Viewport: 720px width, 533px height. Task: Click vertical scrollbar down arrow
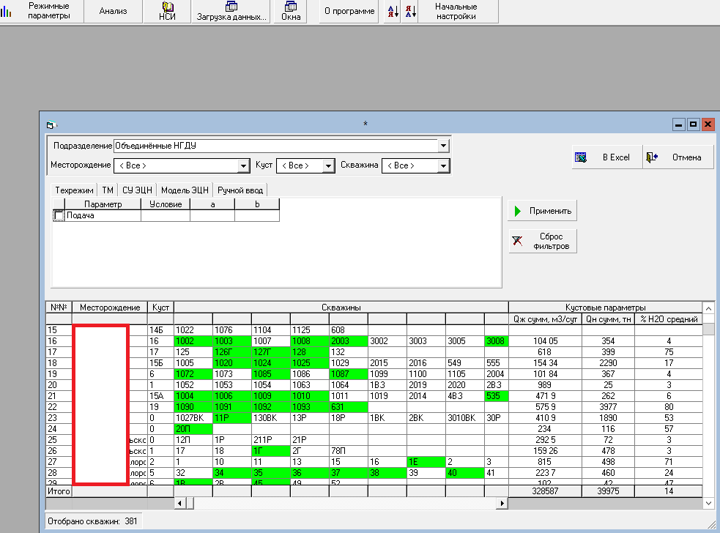coord(708,503)
